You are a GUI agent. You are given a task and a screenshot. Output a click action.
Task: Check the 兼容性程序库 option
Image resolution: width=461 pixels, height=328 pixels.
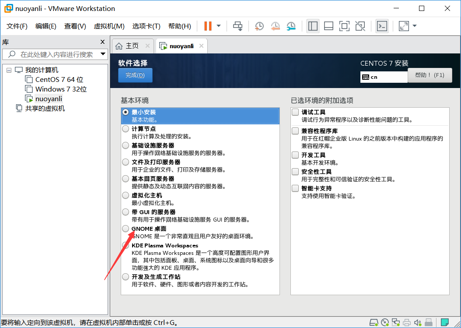tap(295, 130)
